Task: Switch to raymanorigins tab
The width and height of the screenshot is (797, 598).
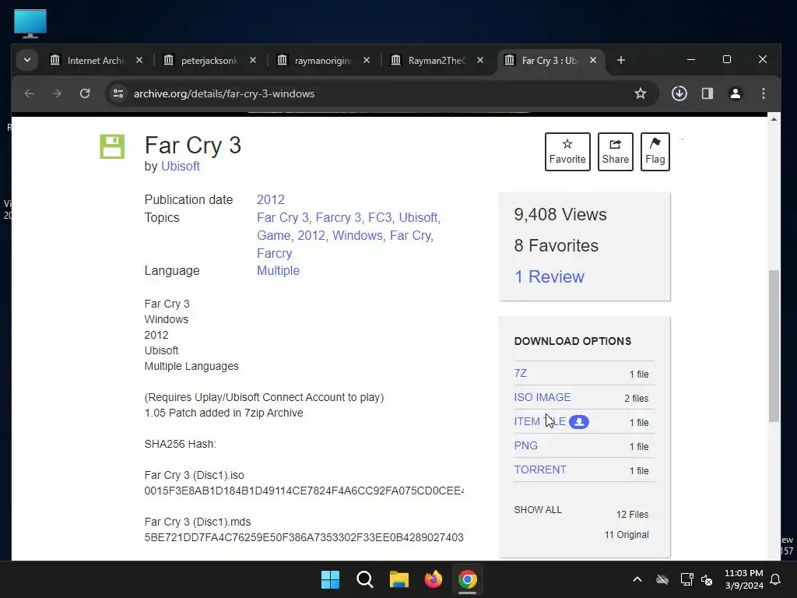Action: click(x=323, y=61)
